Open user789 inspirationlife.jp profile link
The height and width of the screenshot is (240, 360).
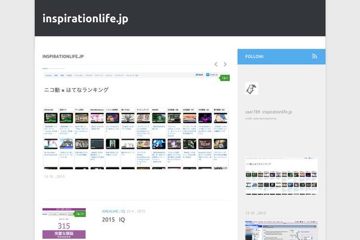click(x=269, y=112)
